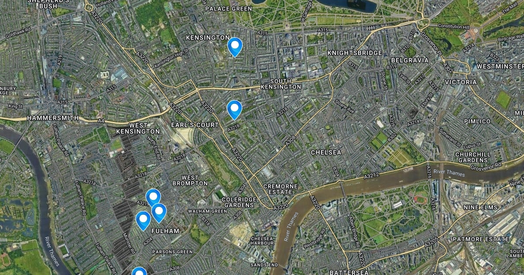Open the northernmost Fulham pin beside A3219
This screenshot has width=524, height=275.
pyautogui.click(x=153, y=199)
